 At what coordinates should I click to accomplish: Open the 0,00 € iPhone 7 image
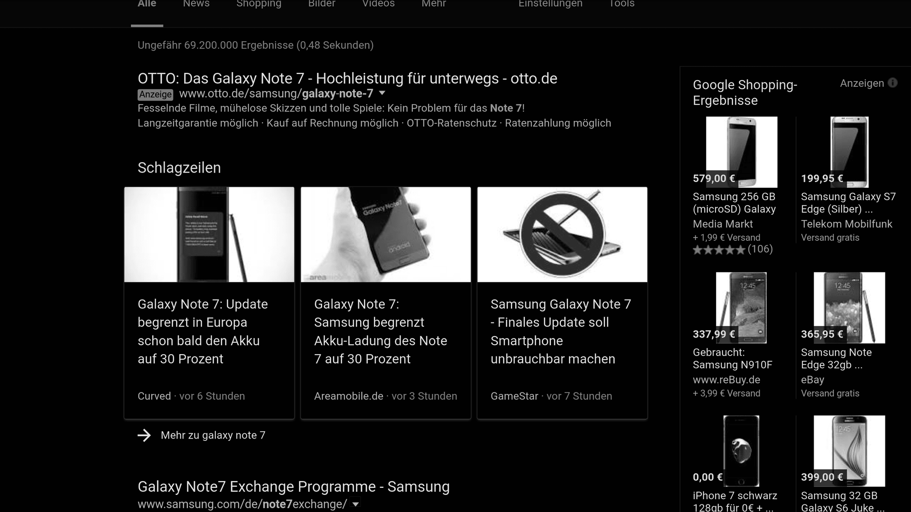tap(741, 451)
